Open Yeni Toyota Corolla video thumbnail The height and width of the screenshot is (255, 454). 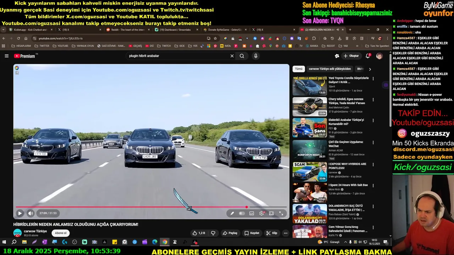point(310,85)
